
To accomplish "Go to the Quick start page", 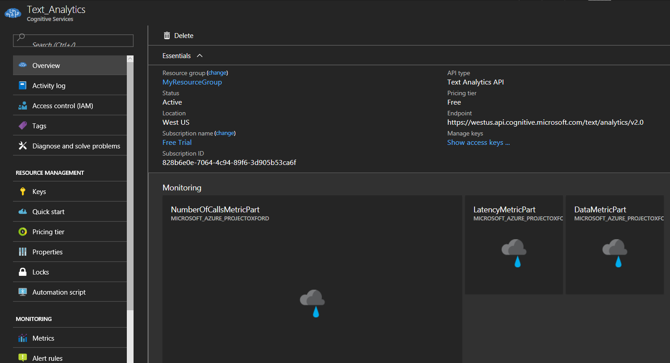I will pyautogui.click(x=70, y=211).
